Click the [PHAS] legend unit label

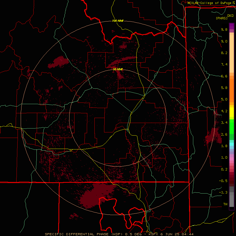tap(222, 18)
